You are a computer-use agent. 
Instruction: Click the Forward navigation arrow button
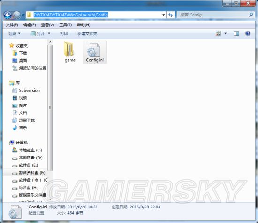pyautogui.click(x=16, y=15)
